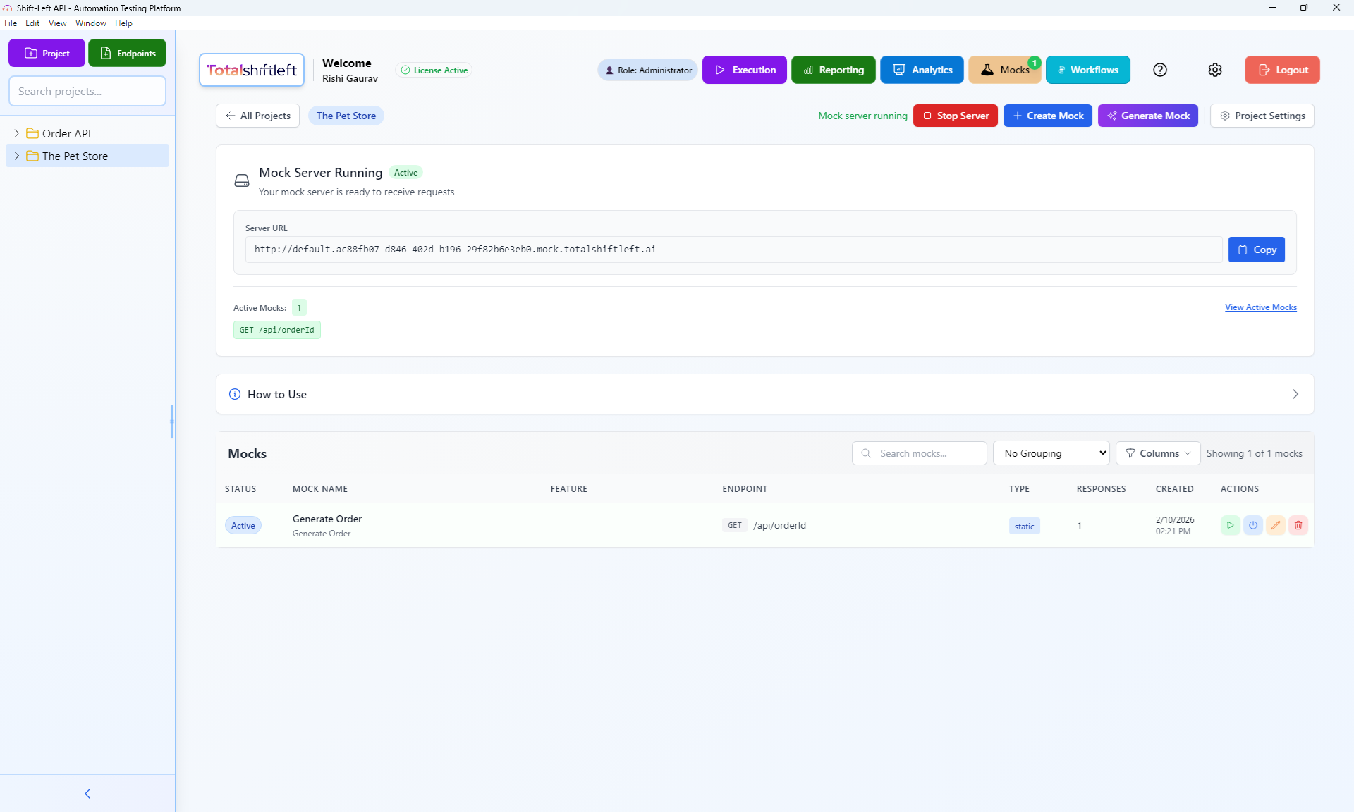Copy the mock server URL

point(1257,249)
